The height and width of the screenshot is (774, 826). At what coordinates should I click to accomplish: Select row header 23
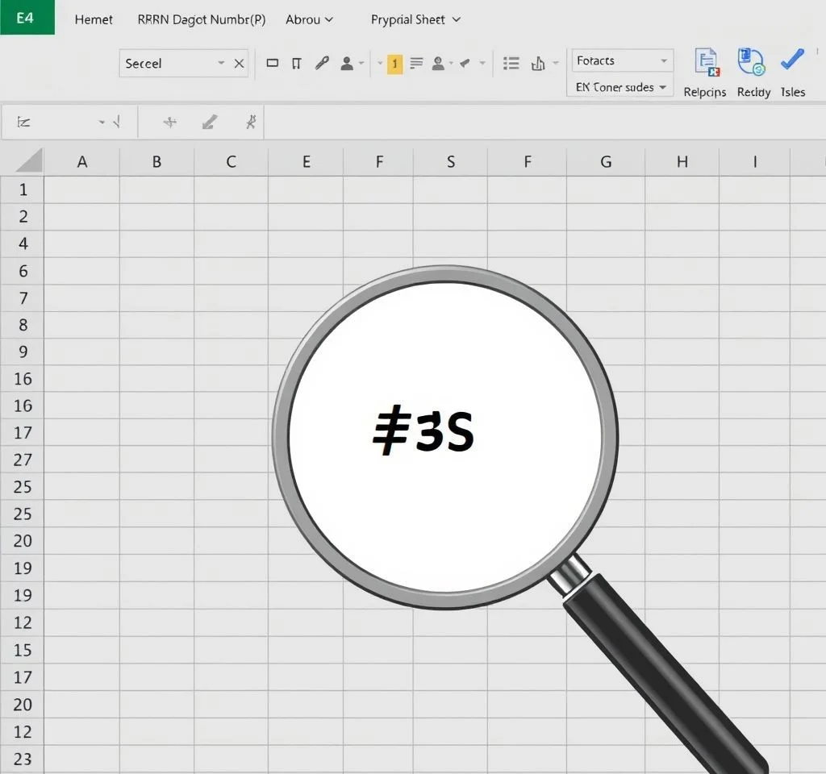(23, 759)
